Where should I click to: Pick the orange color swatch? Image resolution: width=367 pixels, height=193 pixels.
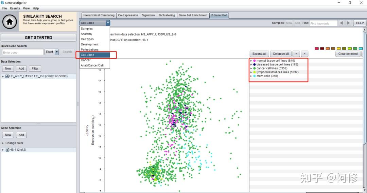point(328,49)
